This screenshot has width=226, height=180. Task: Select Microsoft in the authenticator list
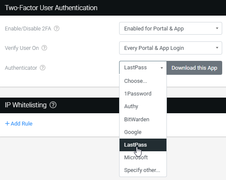coord(143,158)
